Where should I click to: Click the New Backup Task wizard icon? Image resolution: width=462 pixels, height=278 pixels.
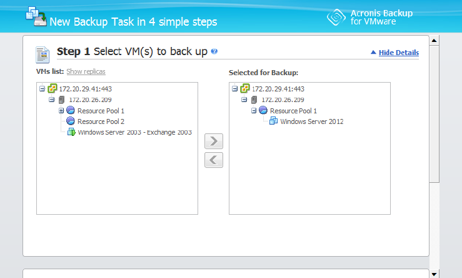click(35, 17)
